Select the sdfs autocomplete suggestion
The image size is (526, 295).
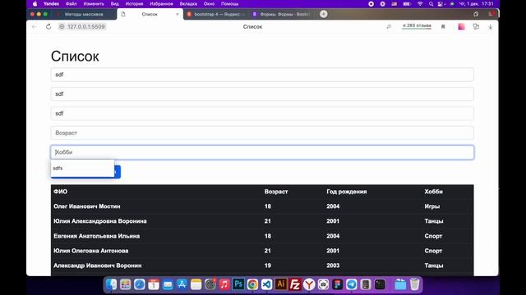(x=82, y=168)
